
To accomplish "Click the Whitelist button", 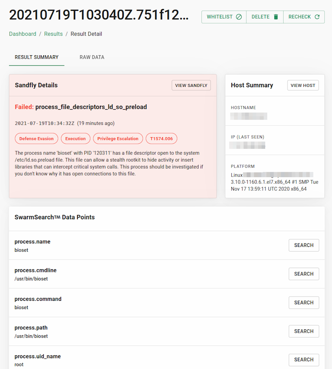I will (x=224, y=17).
